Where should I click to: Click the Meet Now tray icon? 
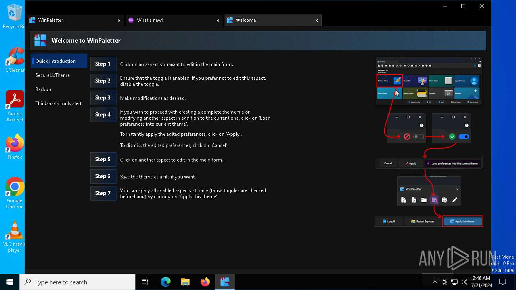445,282
